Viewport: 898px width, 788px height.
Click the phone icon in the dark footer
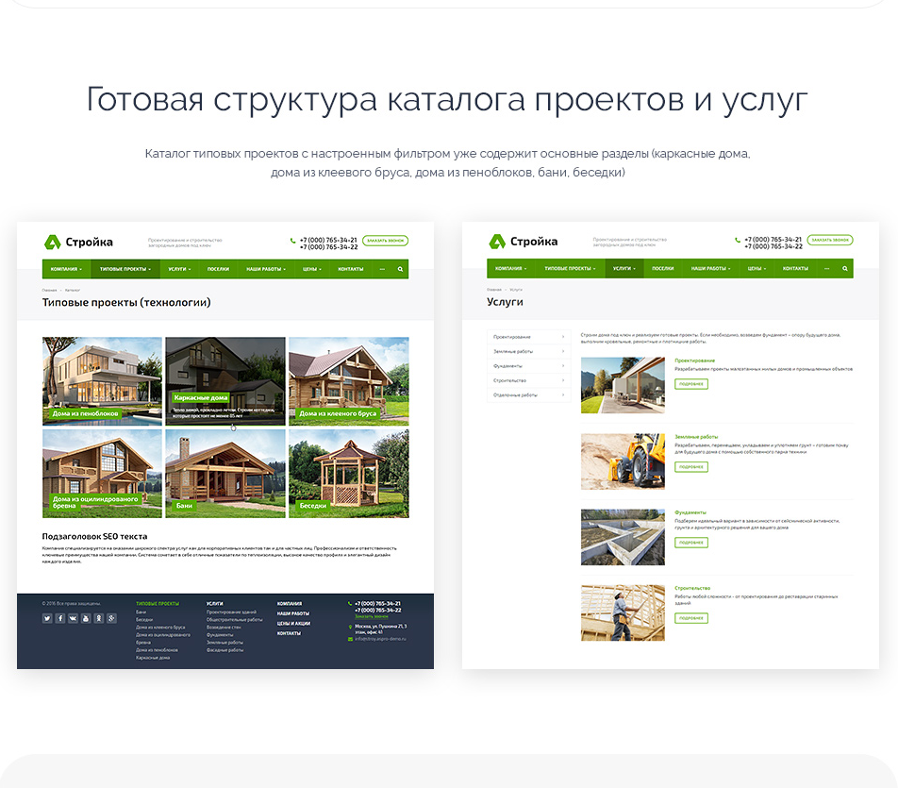pyautogui.click(x=350, y=603)
